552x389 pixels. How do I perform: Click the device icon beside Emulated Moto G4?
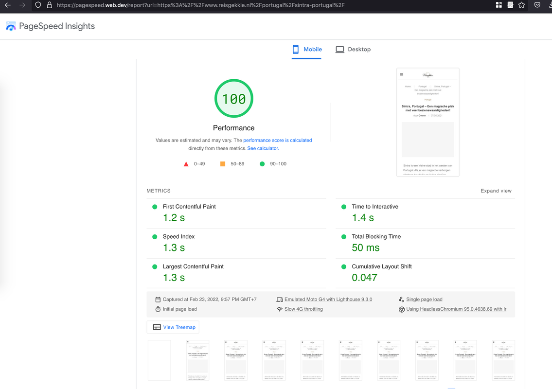coord(280,300)
